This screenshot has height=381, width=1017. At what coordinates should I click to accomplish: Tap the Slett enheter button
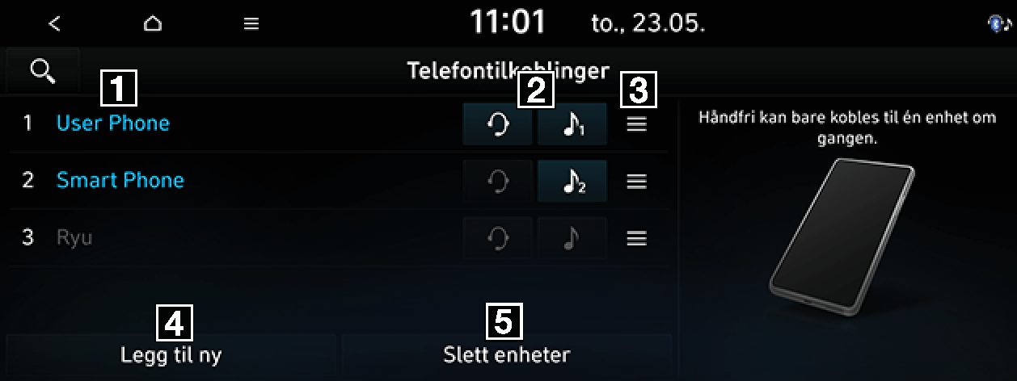507,355
